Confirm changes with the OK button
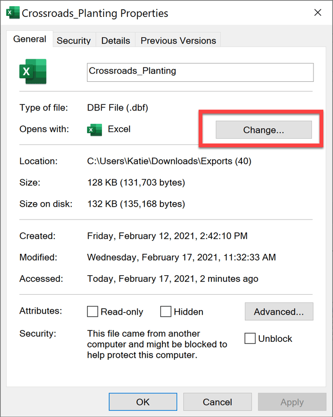Viewport: 333px width, 417px height. point(142,402)
